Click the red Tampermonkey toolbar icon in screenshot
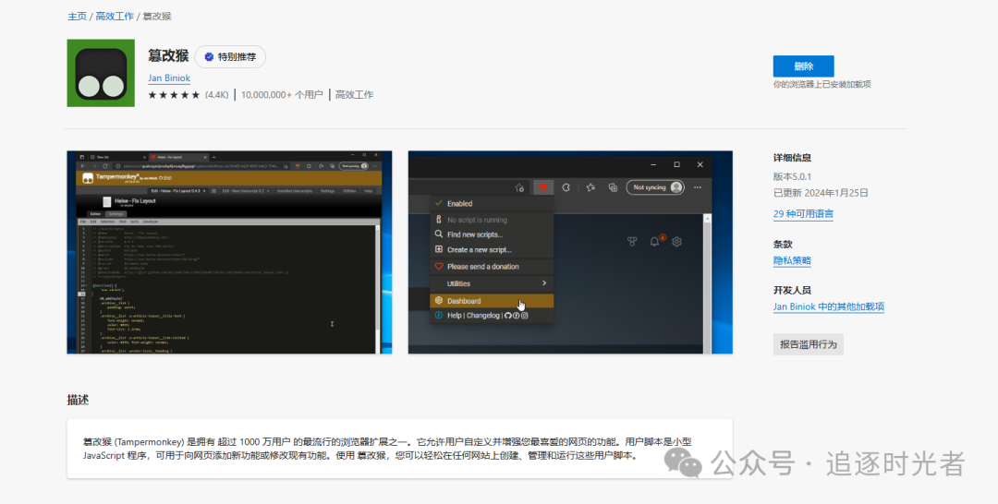The image size is (998, 504). [x=543, y=187]
